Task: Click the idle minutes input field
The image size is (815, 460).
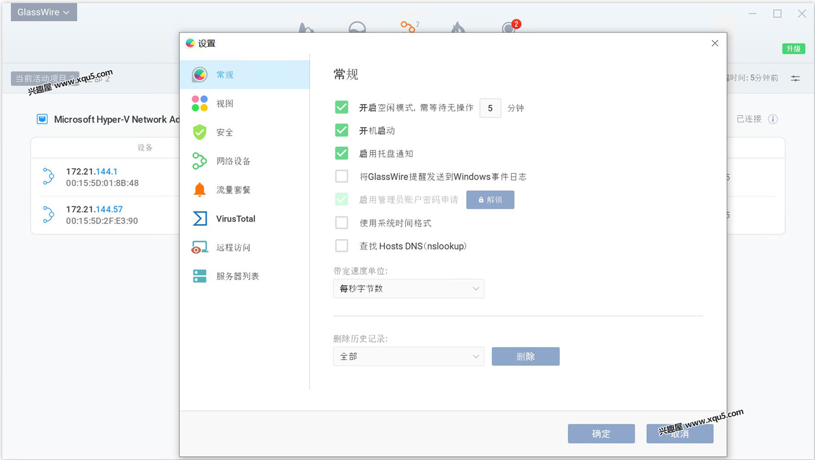Action: (x=490, y=108)
